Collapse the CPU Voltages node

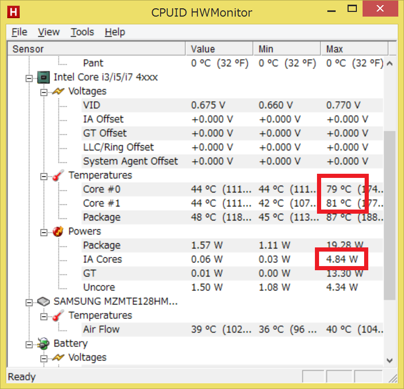click(44, 92)
